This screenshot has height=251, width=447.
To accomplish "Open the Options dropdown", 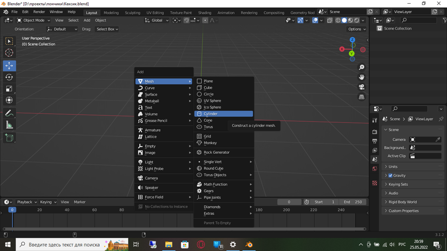I will click(357, 29).
